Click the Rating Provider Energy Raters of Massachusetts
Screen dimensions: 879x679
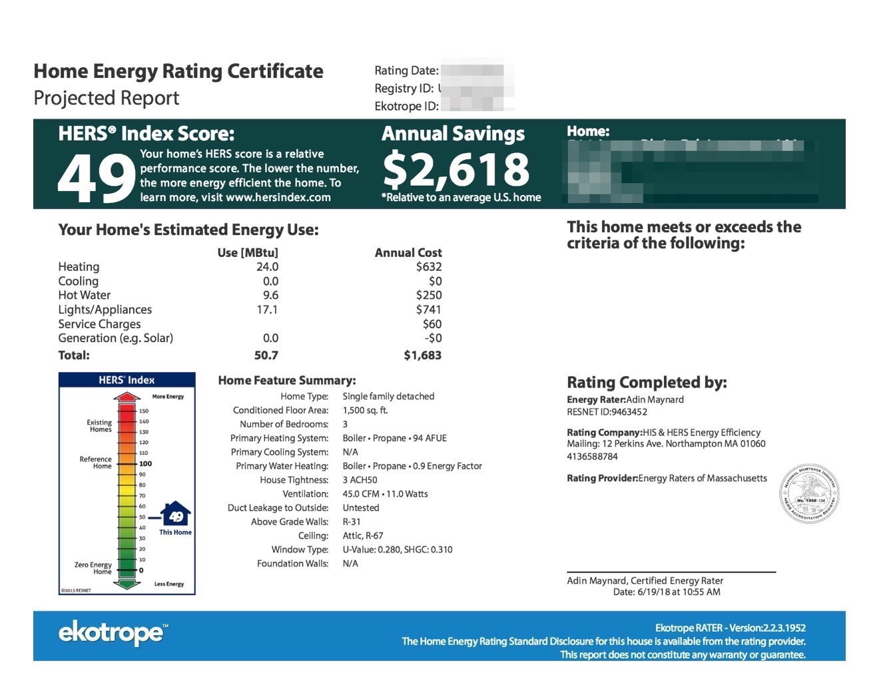667,479
